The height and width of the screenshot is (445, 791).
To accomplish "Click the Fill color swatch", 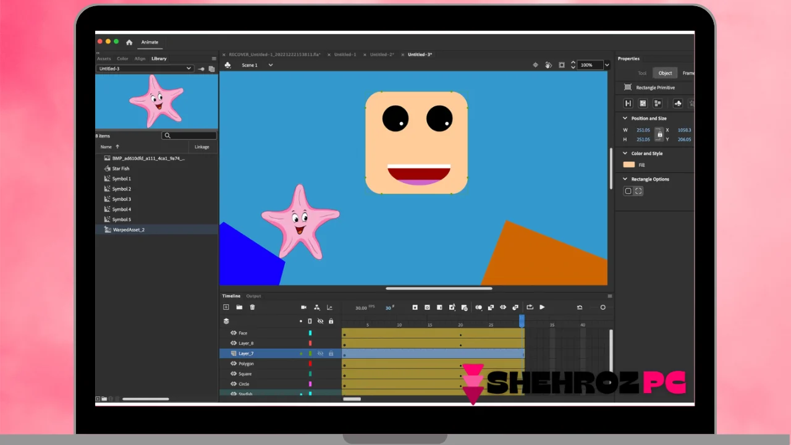I will (x=629, y=165).
